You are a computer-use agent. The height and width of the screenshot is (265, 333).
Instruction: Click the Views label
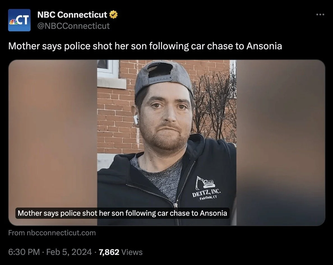pos(132,252)
